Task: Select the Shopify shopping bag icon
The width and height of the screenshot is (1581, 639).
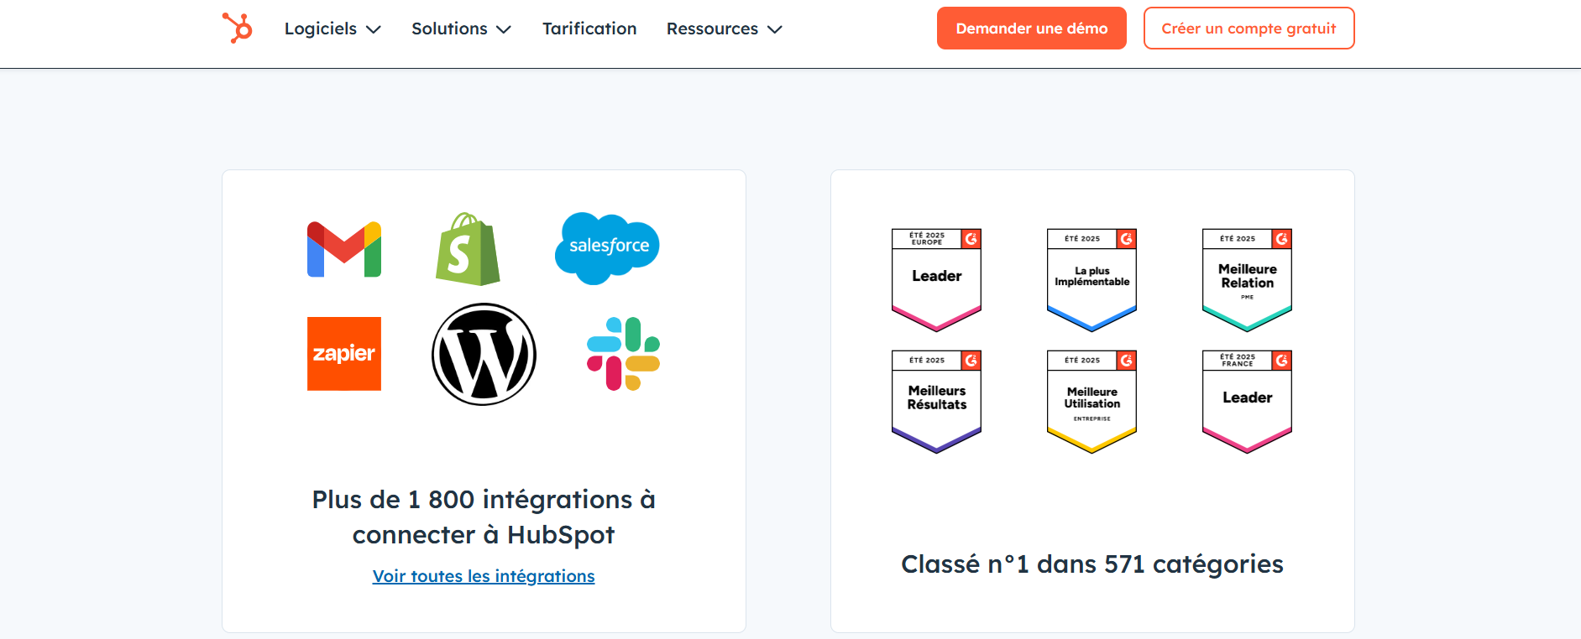Action: tap(468, 249)
